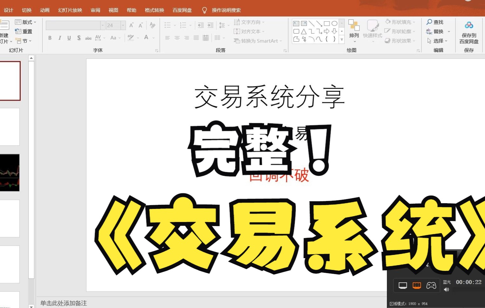Toggle Bold formatting button

tap(50, 38)
